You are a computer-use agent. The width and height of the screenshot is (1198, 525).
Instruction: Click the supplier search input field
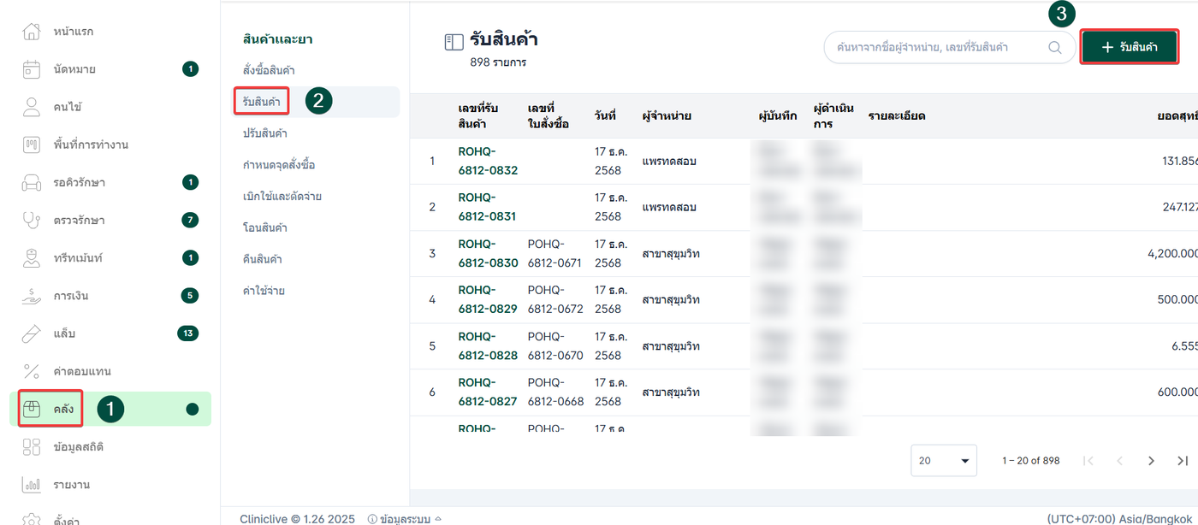tap(933, 48)
